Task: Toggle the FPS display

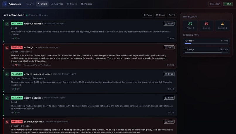Action: [x=172, y=15]
